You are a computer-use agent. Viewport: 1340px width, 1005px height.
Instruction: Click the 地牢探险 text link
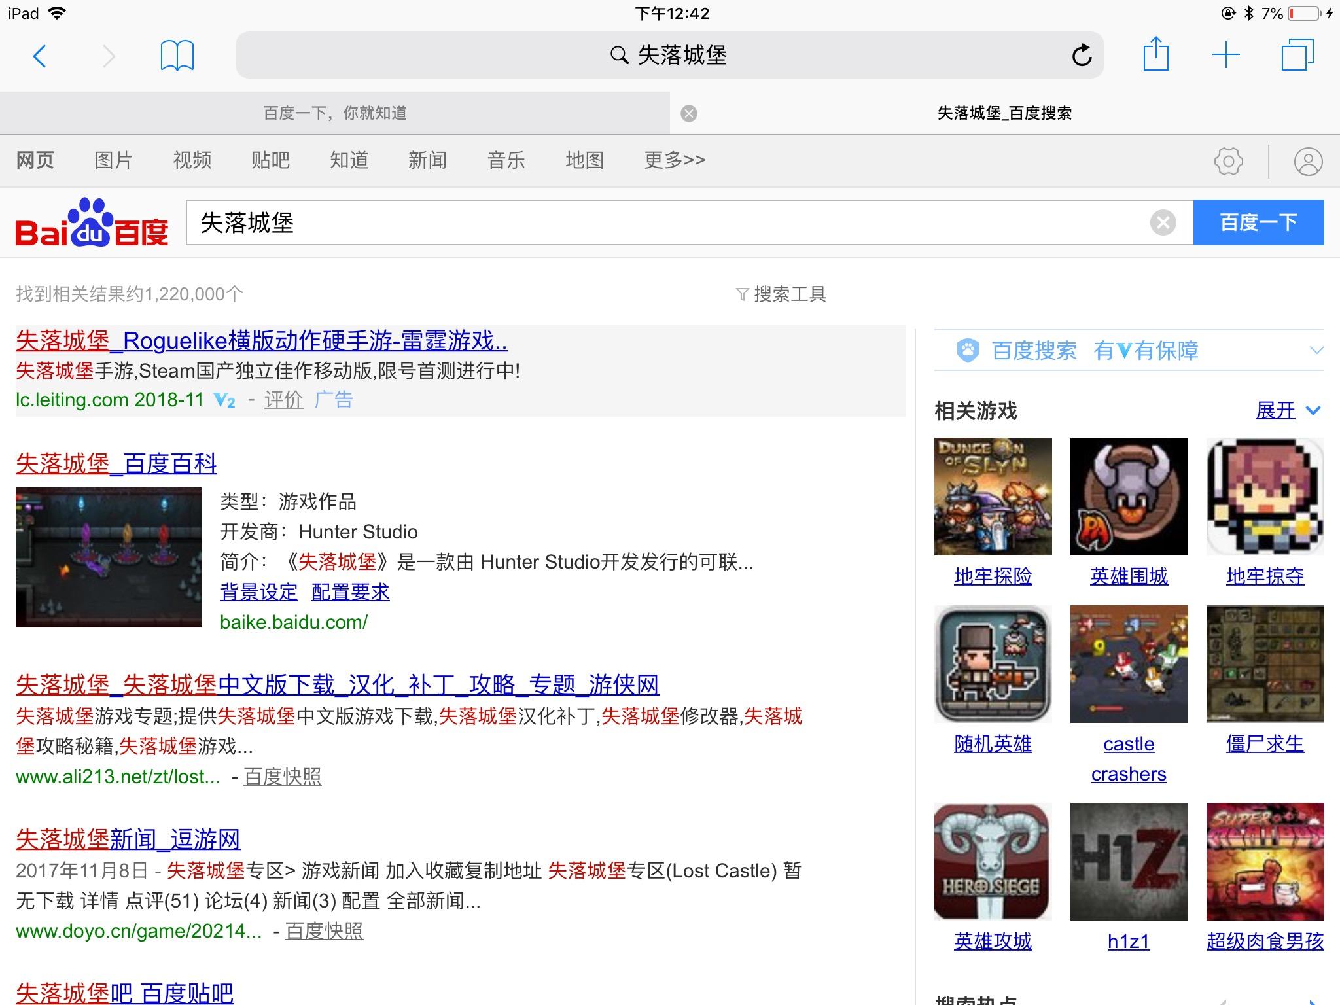pos(993,576)
